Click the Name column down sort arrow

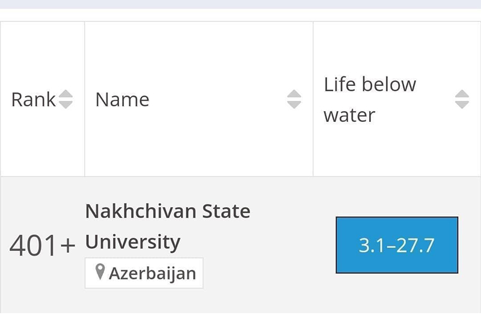294,105
